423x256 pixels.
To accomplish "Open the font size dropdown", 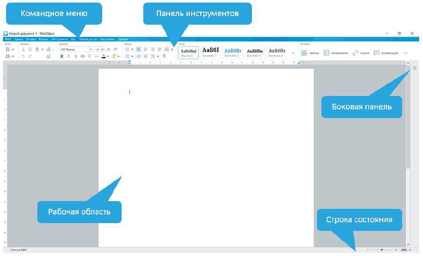I will coord(102,49).
